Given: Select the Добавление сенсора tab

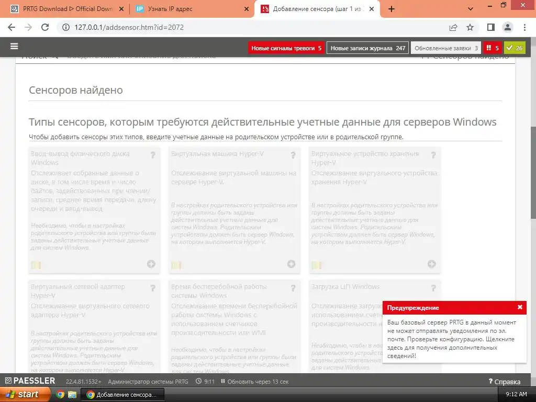Looking at the screenshot, I should click(317, 9).
